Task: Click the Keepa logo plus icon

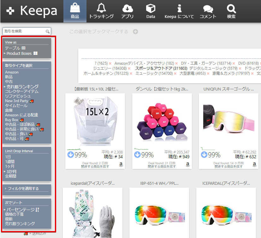Action: tap(10, 11)
